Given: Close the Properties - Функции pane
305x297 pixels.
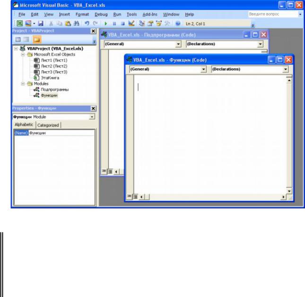Looking at the screenshot, I should coord(93,108).
